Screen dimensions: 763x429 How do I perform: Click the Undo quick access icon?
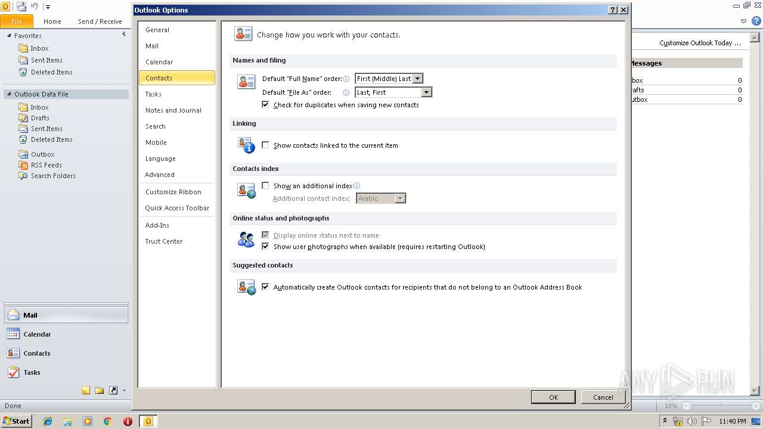click(x=35, y=7)
